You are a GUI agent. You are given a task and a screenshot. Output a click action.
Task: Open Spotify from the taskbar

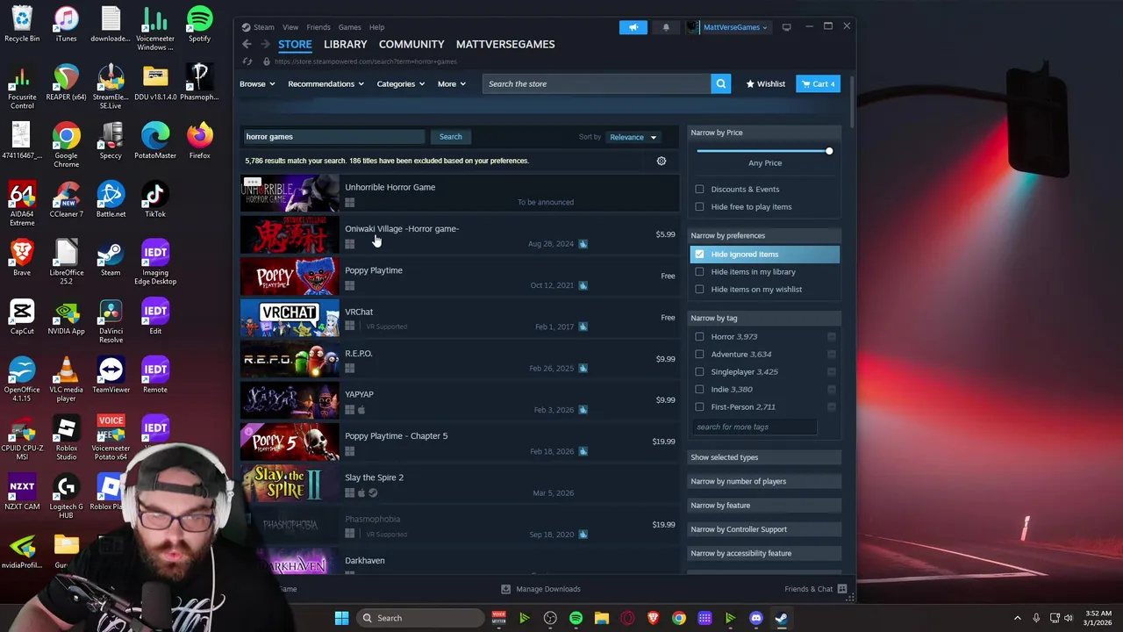pos(576,618)
